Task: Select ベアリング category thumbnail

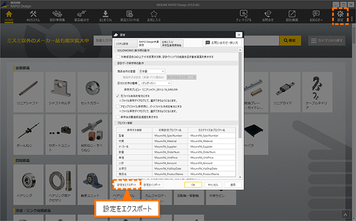Action: tap(28, 185)
